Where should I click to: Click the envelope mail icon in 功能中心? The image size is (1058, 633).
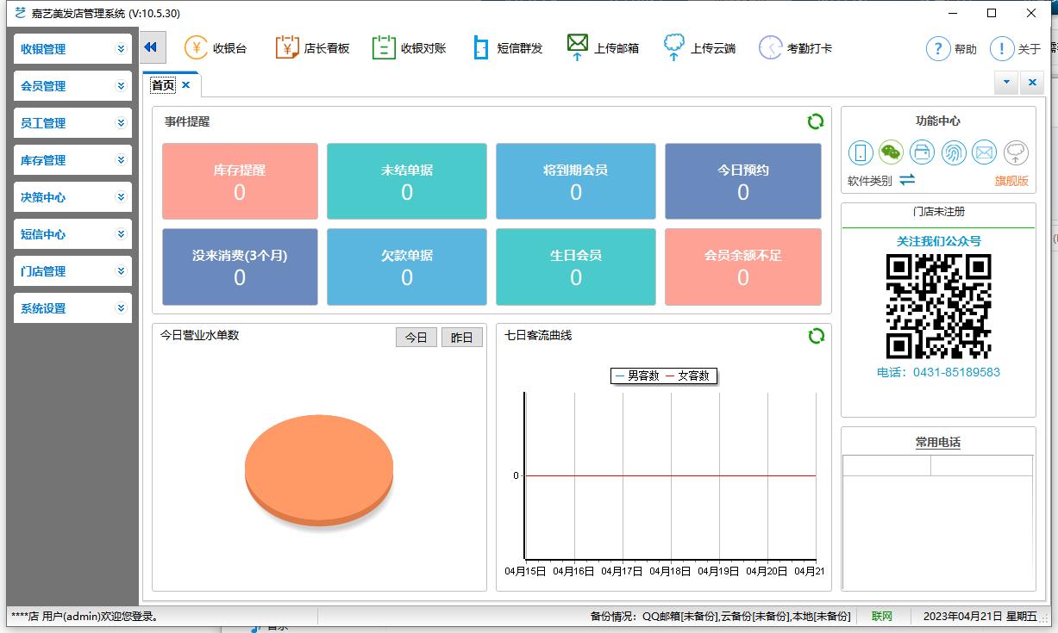point(984,153)
